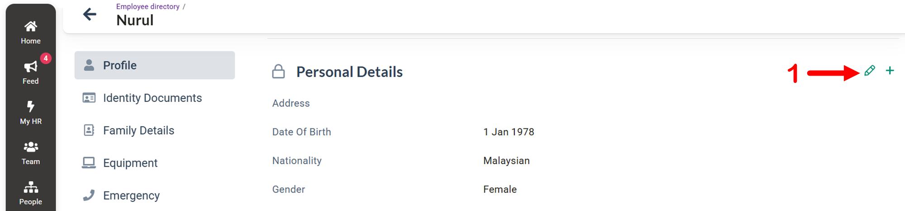
Task: Open the People org chart icon
Action: click(x=31, y=187)
